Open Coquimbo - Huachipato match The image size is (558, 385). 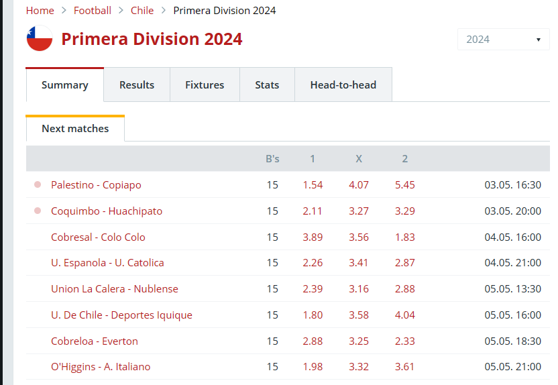(107, 211)
